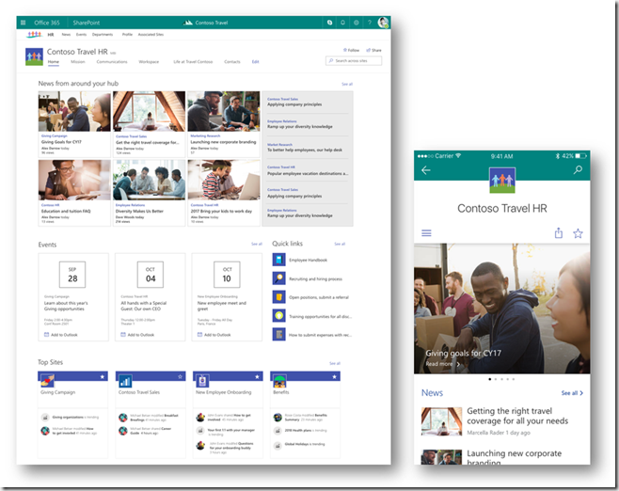
Task: Select the Home tab
Action: [54, 62]
